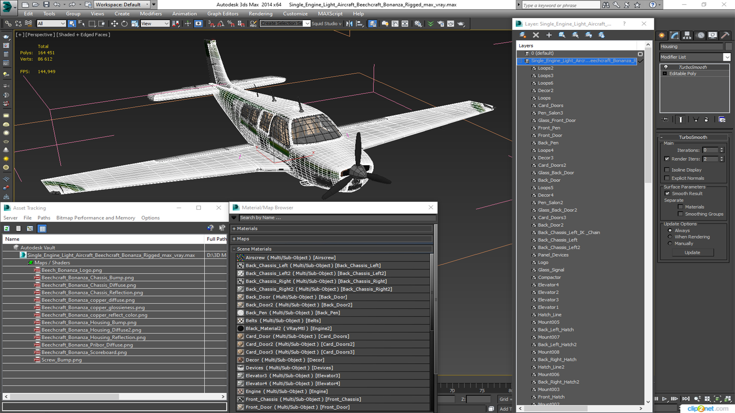The width and height of the screenshot is (735, 413).
Task: Open the Modifier List dropdown
Action: click(727, 57)
